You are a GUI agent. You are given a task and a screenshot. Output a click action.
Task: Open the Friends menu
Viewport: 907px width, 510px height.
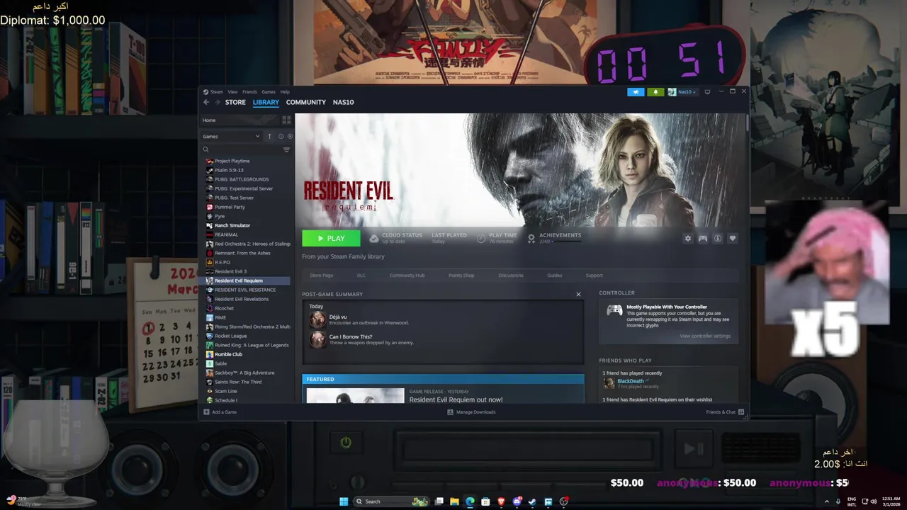click(249, 92)
